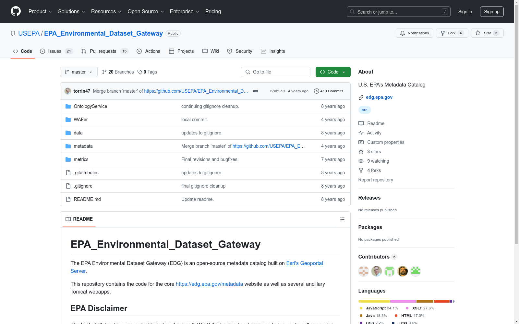View the Insights tab
Viewport: 519px width, 324px height.
pyautogui.click(x=273, y=51)
